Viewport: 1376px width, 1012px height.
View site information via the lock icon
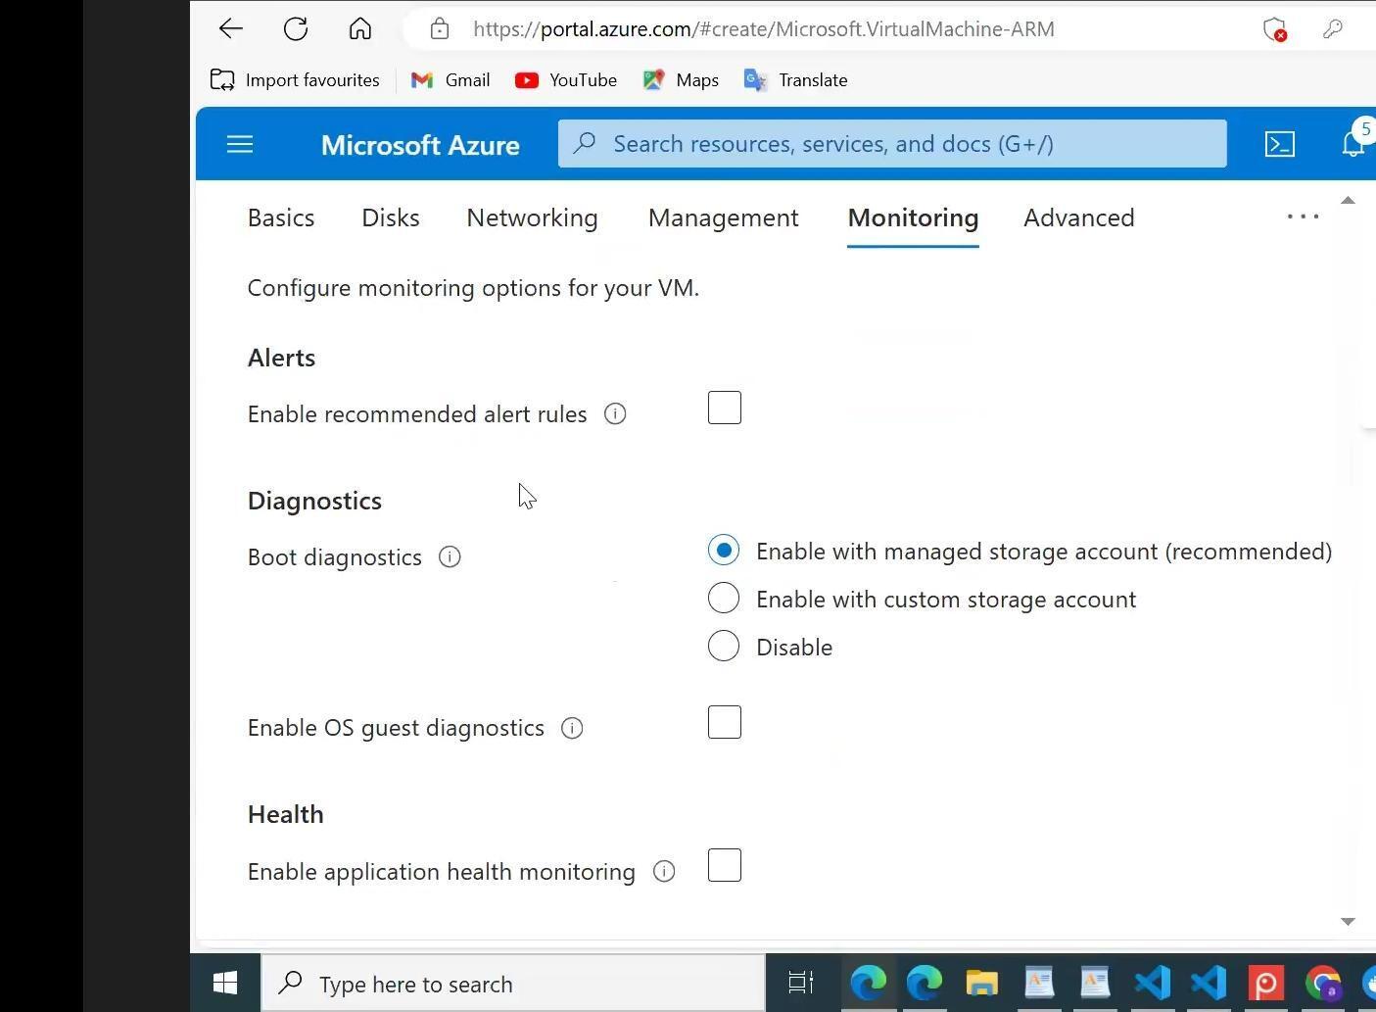click(x=440, y=29)
